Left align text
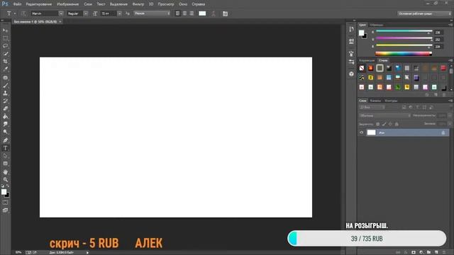454x255 pixels. (x=177, y=13)
